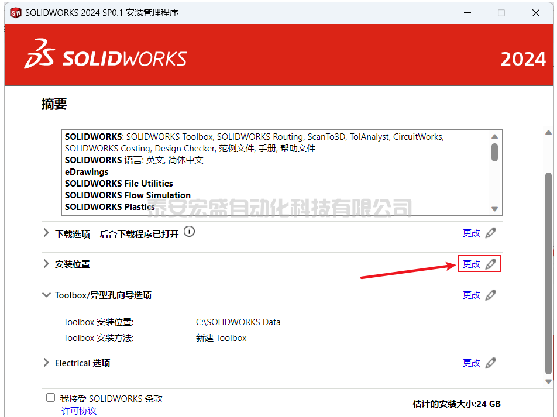The width and height of the screenshot is (557, 417).
Task: Click the pencil icon beside 下载选项
Action: 491,233
